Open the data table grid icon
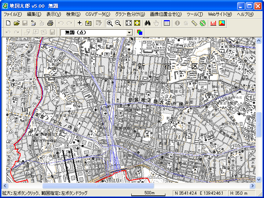Image resolution: width=264 pixels, height=198 pixels. coord(167,23)
